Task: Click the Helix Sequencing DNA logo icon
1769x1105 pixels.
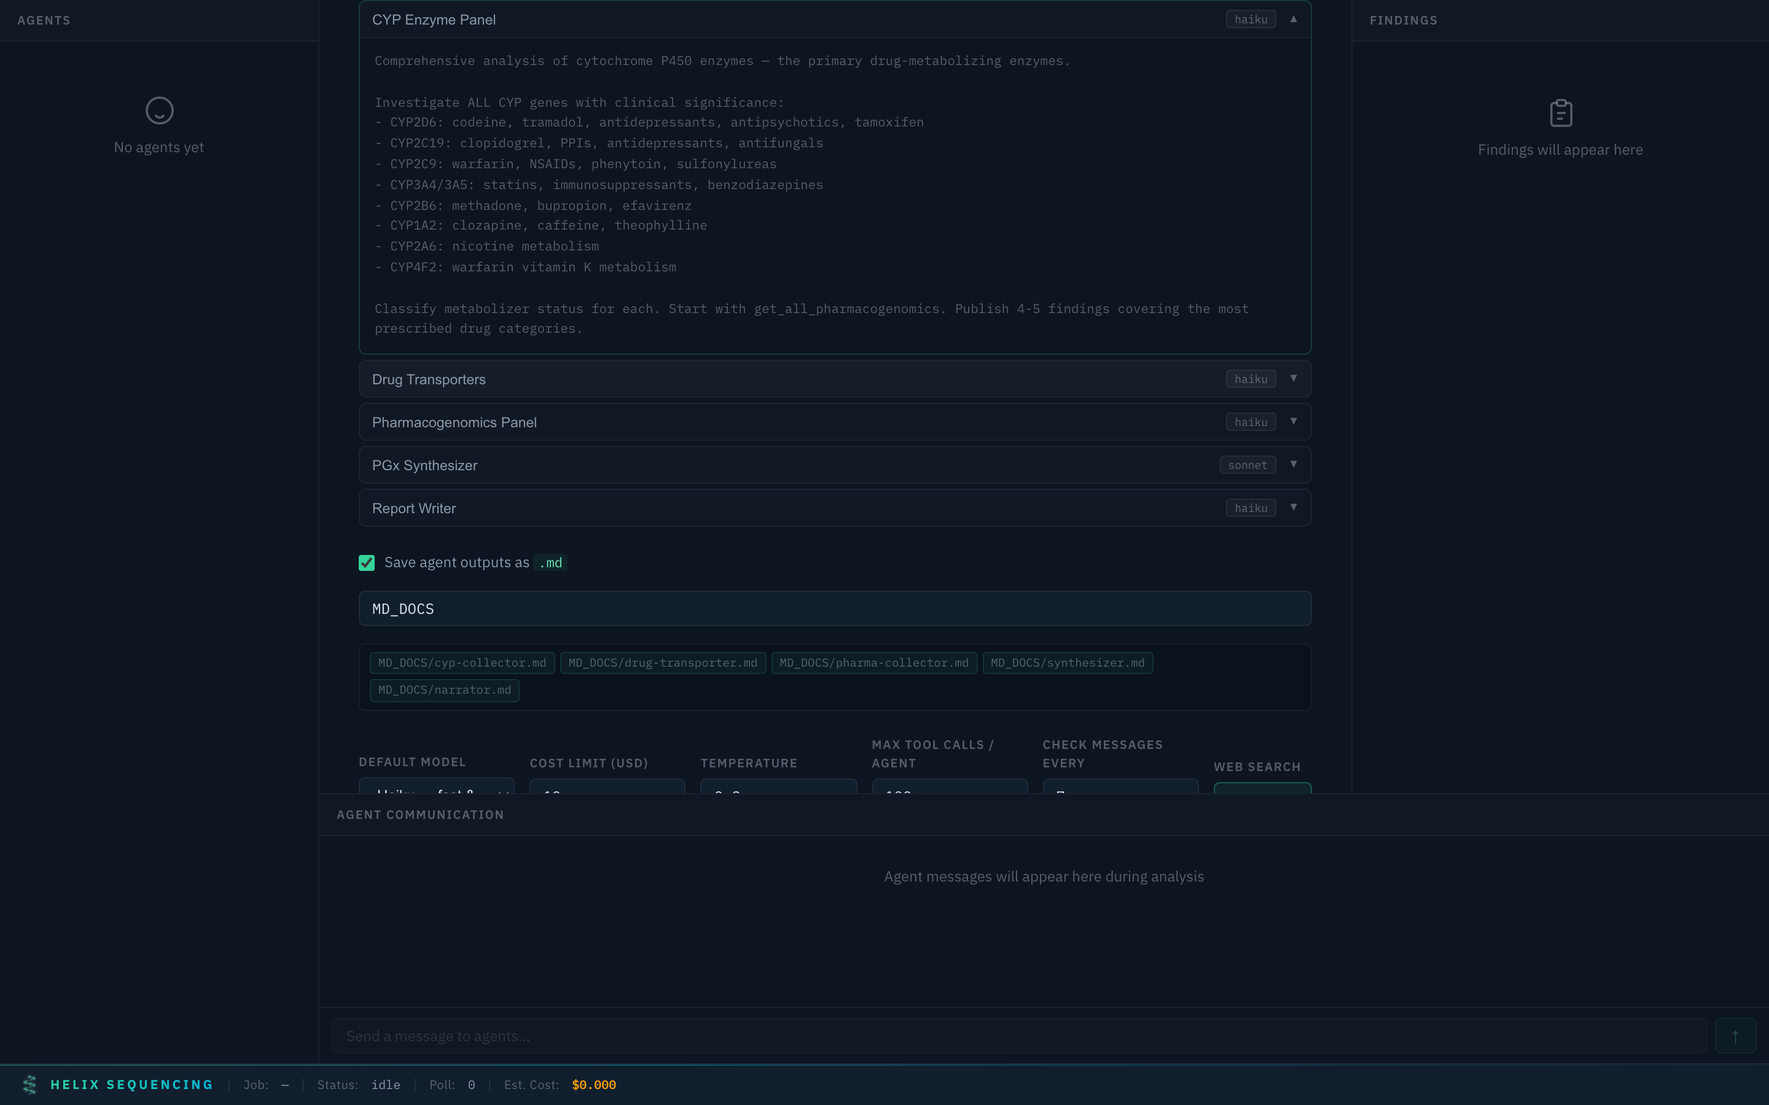Action: click(29, 1085)
